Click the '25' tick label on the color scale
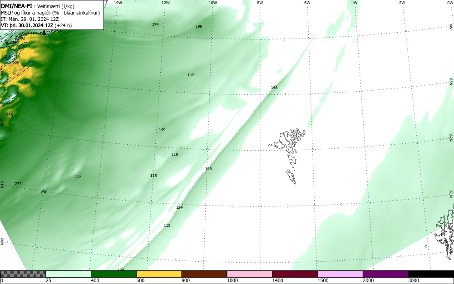The image size is (454, 284). [49, 280]
